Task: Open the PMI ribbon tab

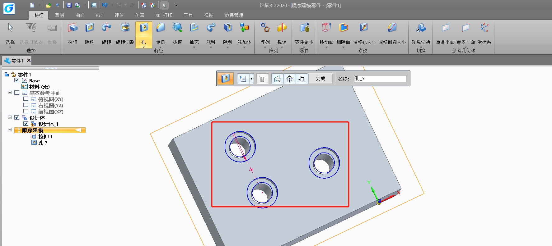Action: [99, 15]
